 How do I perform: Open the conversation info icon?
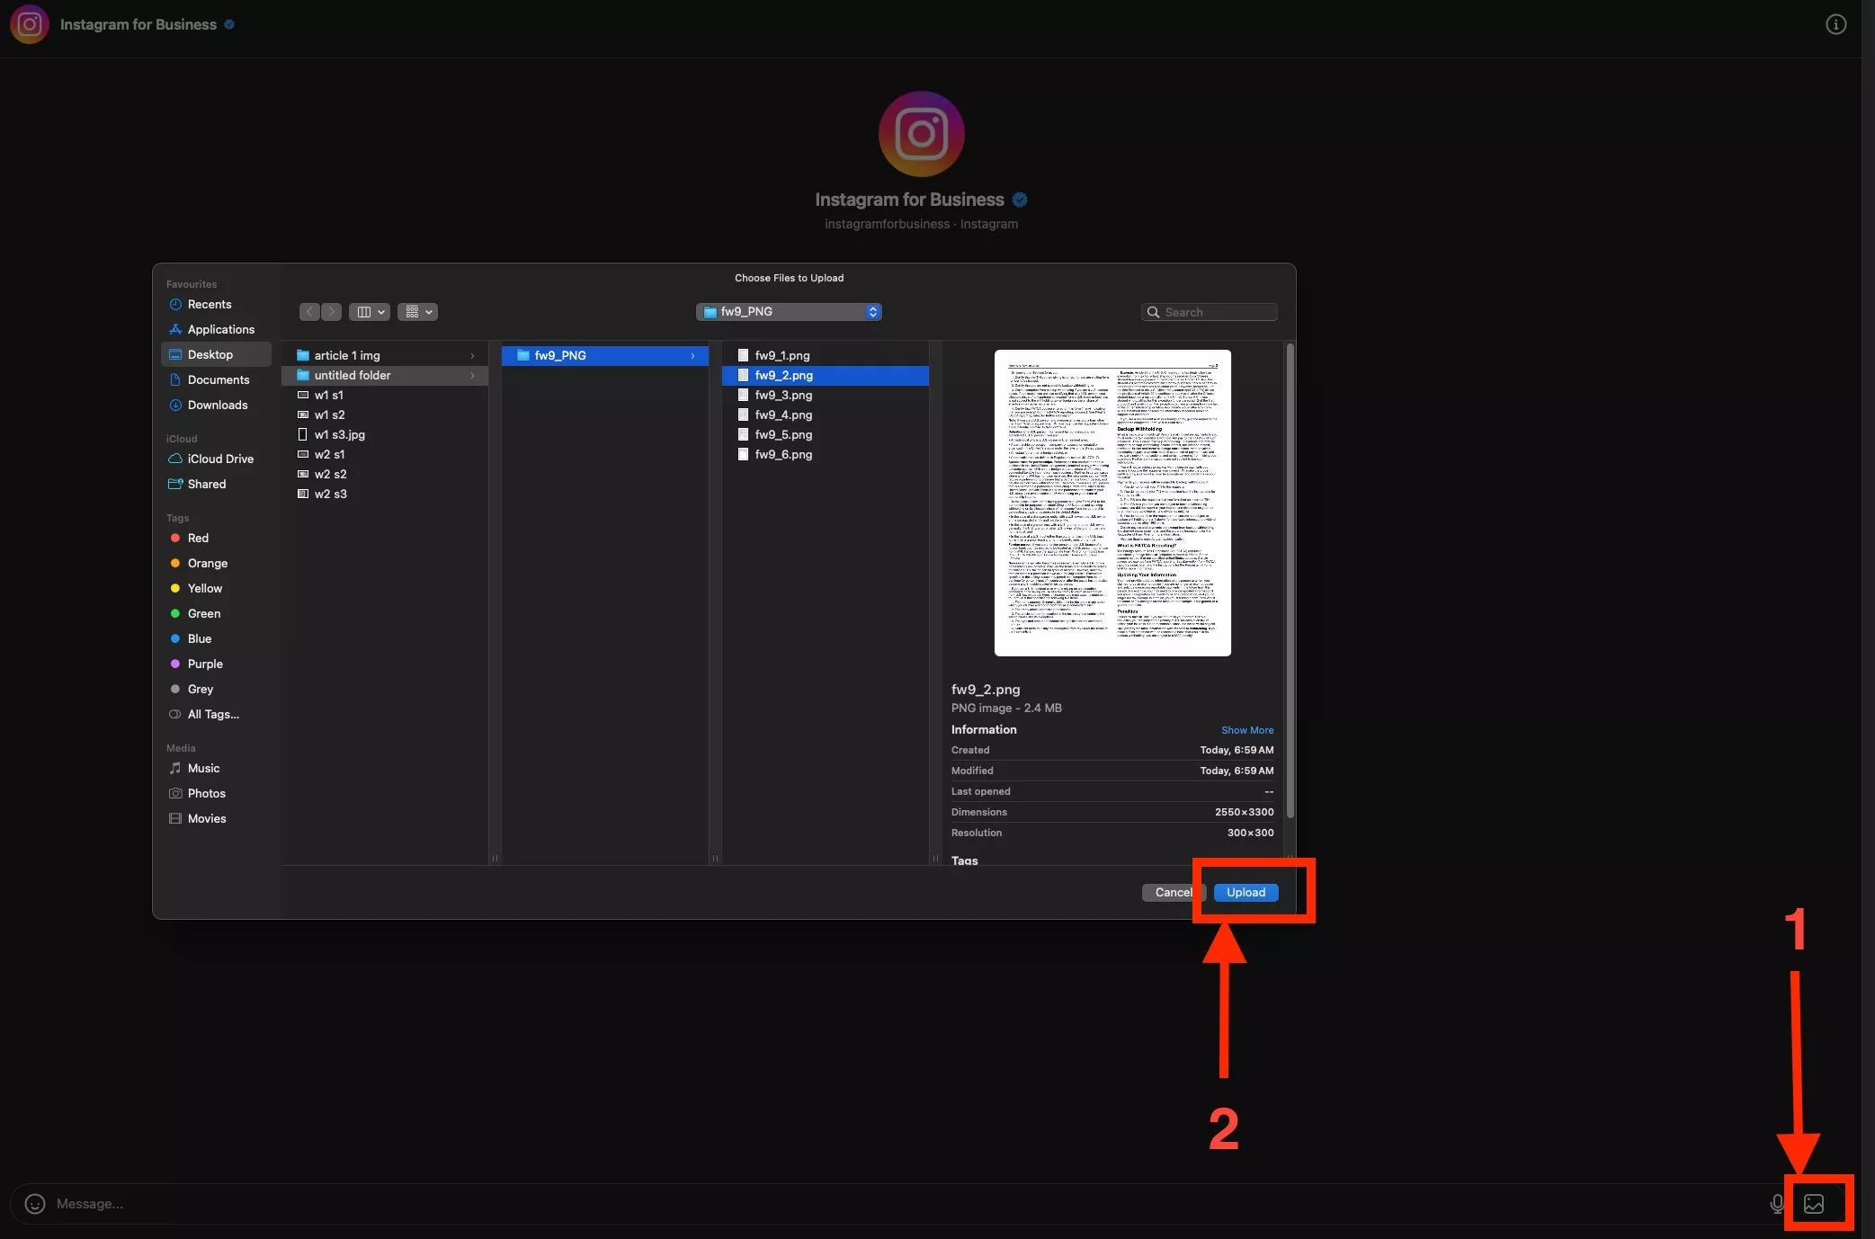1835,24
